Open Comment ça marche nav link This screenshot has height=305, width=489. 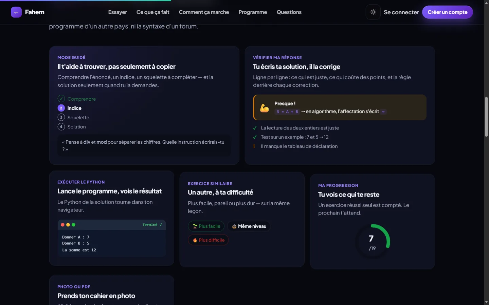[204, 12]
